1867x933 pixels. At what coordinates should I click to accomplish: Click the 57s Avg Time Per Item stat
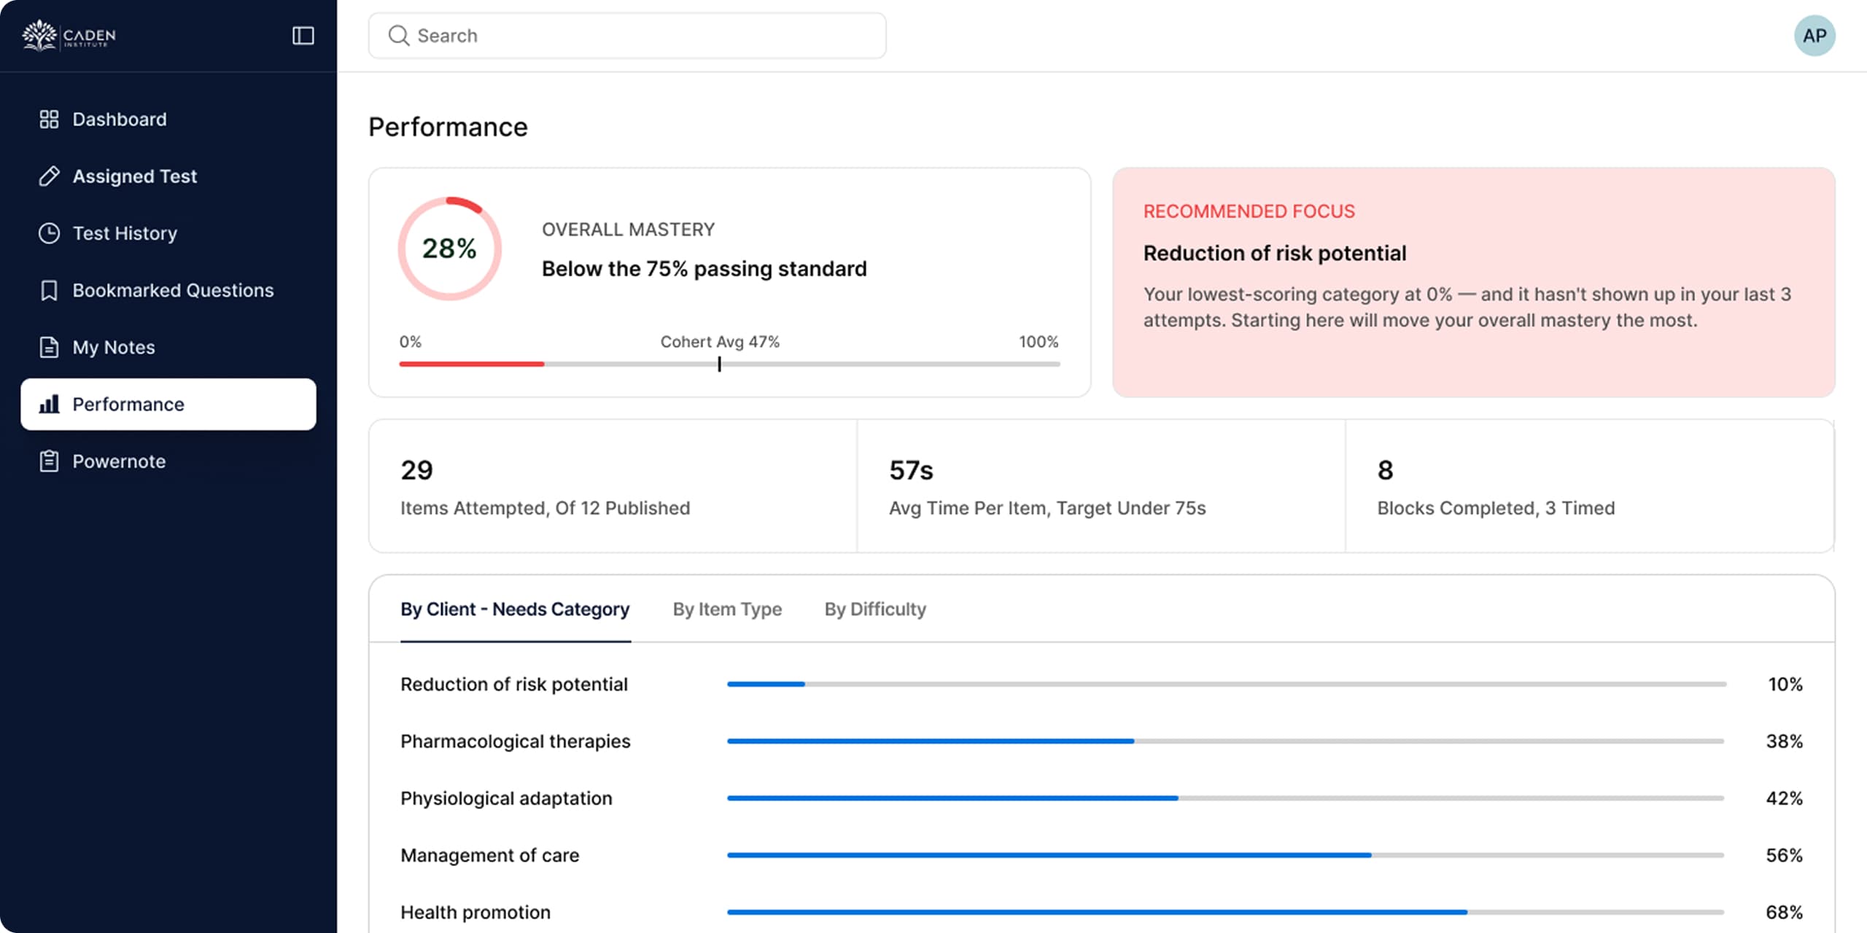pos(1101,486)
